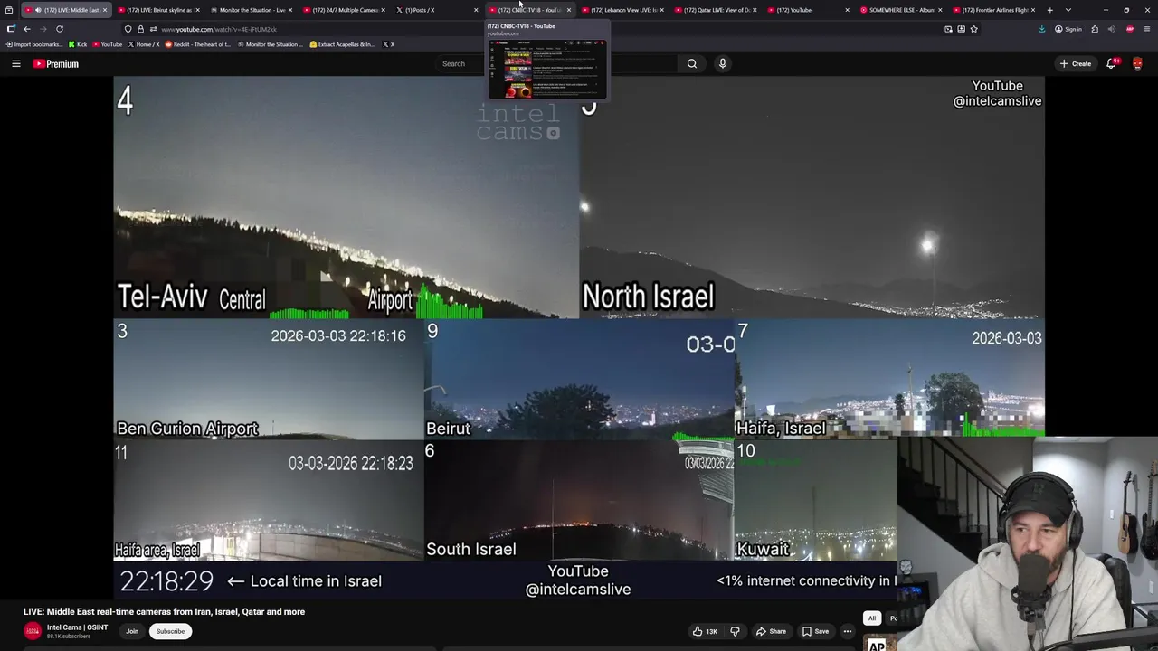
Task: Select the All filter chip
Action: 871,618
